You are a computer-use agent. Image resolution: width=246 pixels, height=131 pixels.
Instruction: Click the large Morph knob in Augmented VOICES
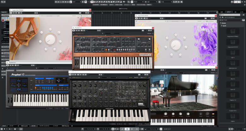pos(176,45)
